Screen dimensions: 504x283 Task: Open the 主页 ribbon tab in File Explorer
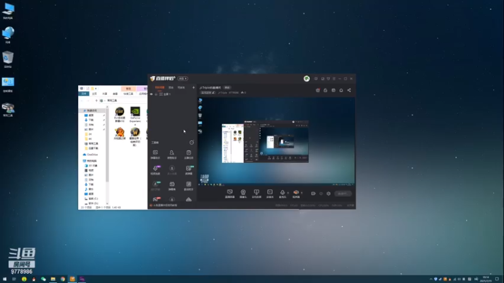pyautogui.click(x=94, y=94)
